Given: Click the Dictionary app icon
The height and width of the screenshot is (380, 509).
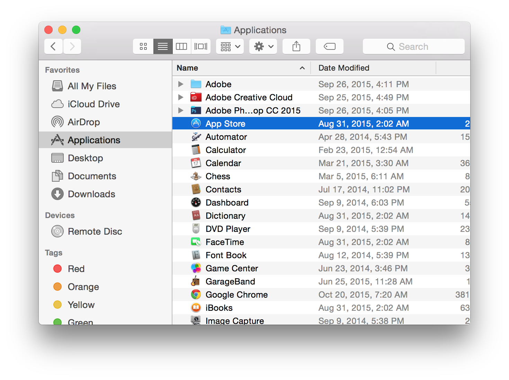Looking at the screenshot, I should tap(196, 216).
